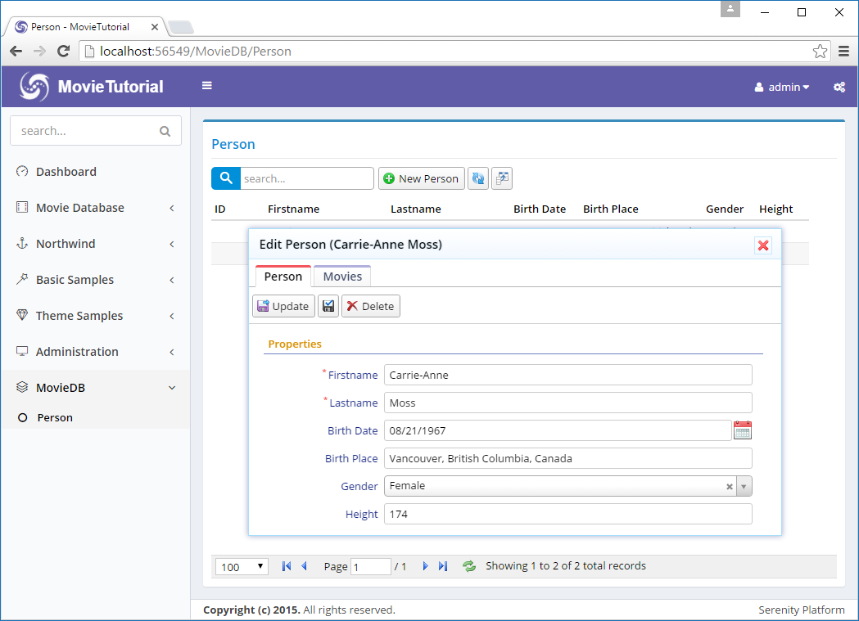Click the pager refresh icon

tap(469, 566)
